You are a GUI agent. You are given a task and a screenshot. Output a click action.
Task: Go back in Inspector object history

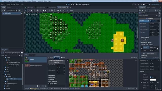[x=155, y=10]
